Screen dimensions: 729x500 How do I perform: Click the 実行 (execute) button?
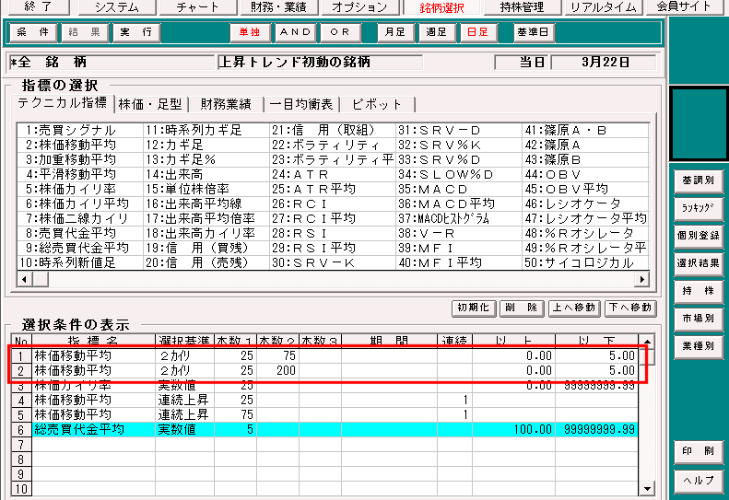[137, 32]
